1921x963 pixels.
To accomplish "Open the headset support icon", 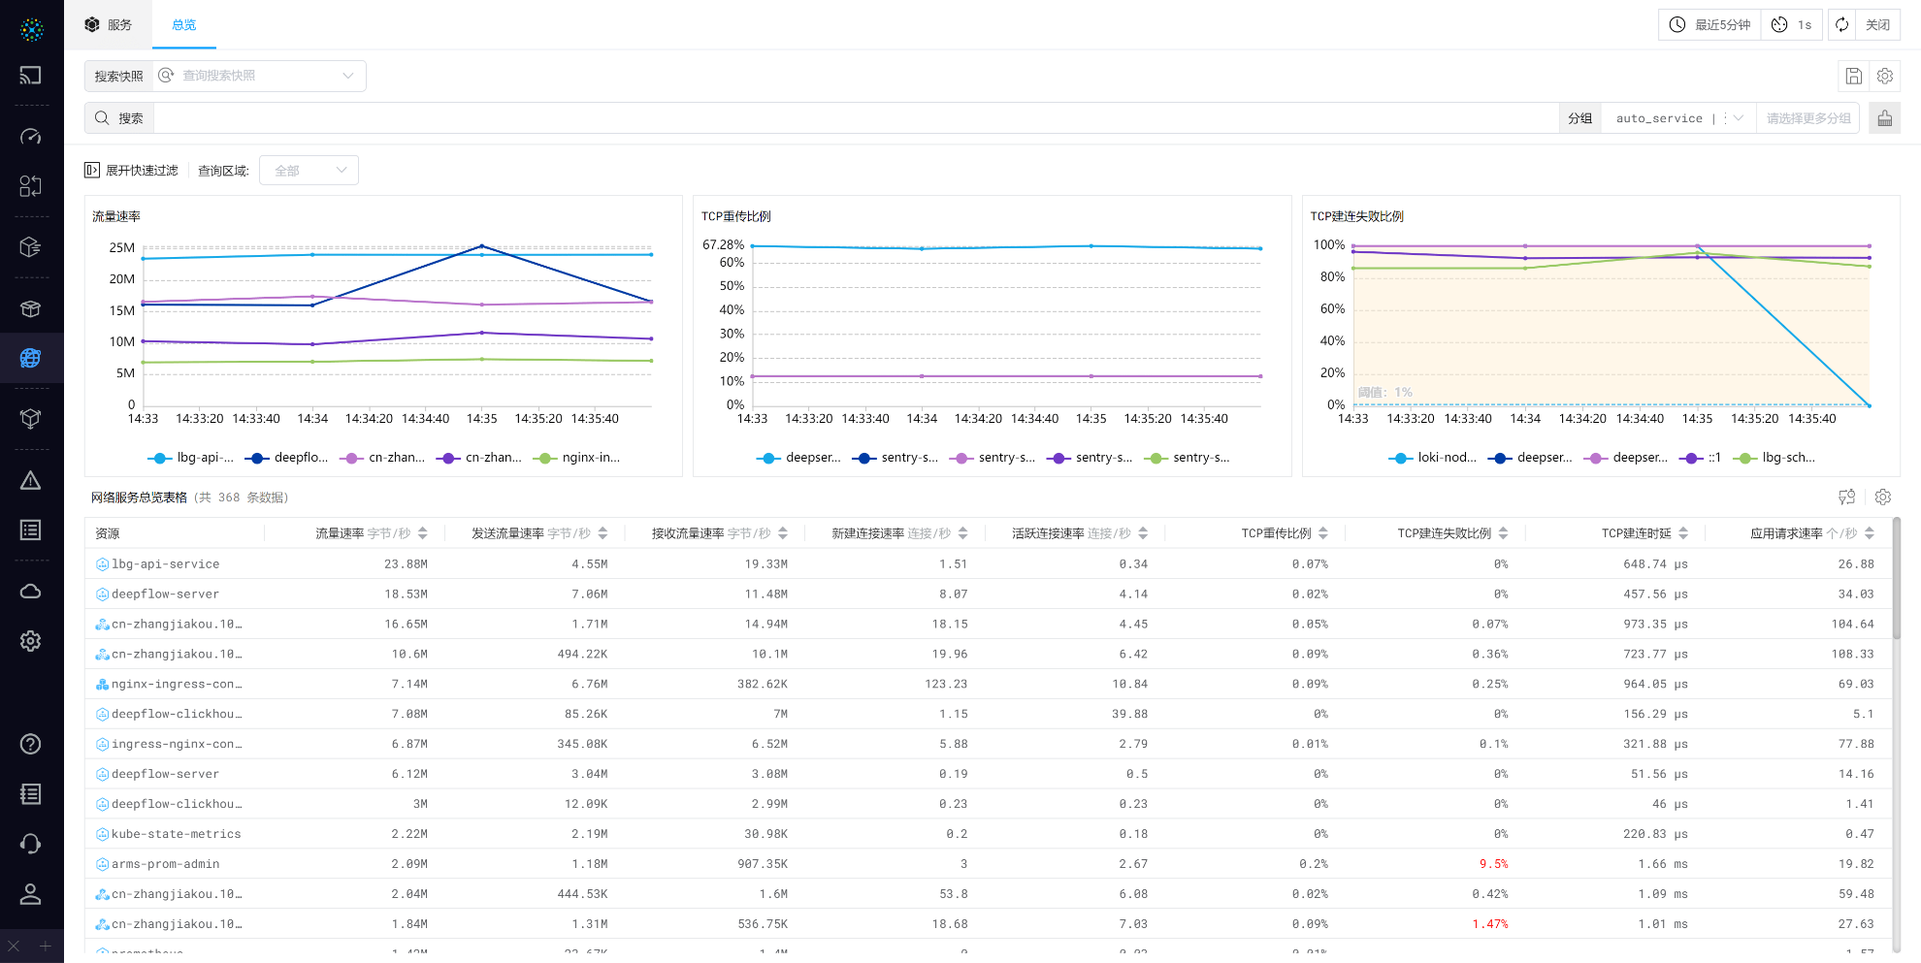I will pos(31,844).
